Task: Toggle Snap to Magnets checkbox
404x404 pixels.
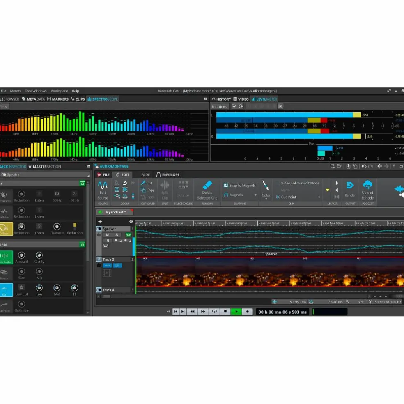Action: tap(226, 186)
